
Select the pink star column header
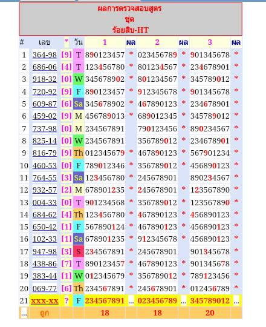pyautogui.click(x=66, y=42)
